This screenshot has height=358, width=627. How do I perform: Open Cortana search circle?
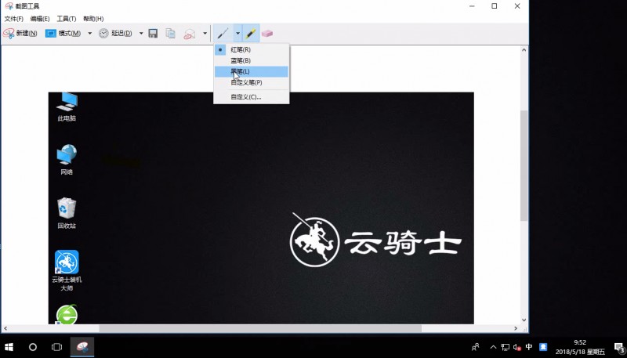[x=33, y=347]
